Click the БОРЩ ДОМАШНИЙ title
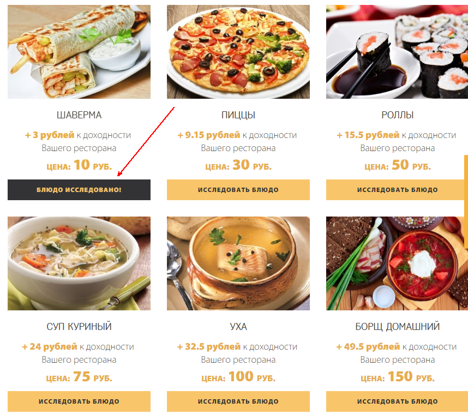Screen dimensions: 468x414 point(398,327)
